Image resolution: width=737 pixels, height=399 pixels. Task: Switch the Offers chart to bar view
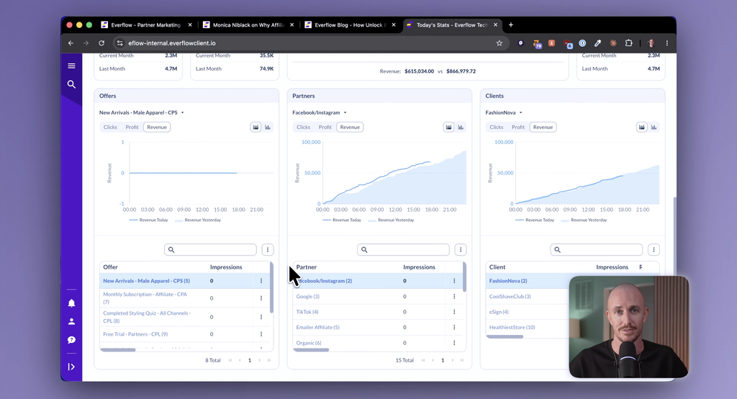[268, 127]
